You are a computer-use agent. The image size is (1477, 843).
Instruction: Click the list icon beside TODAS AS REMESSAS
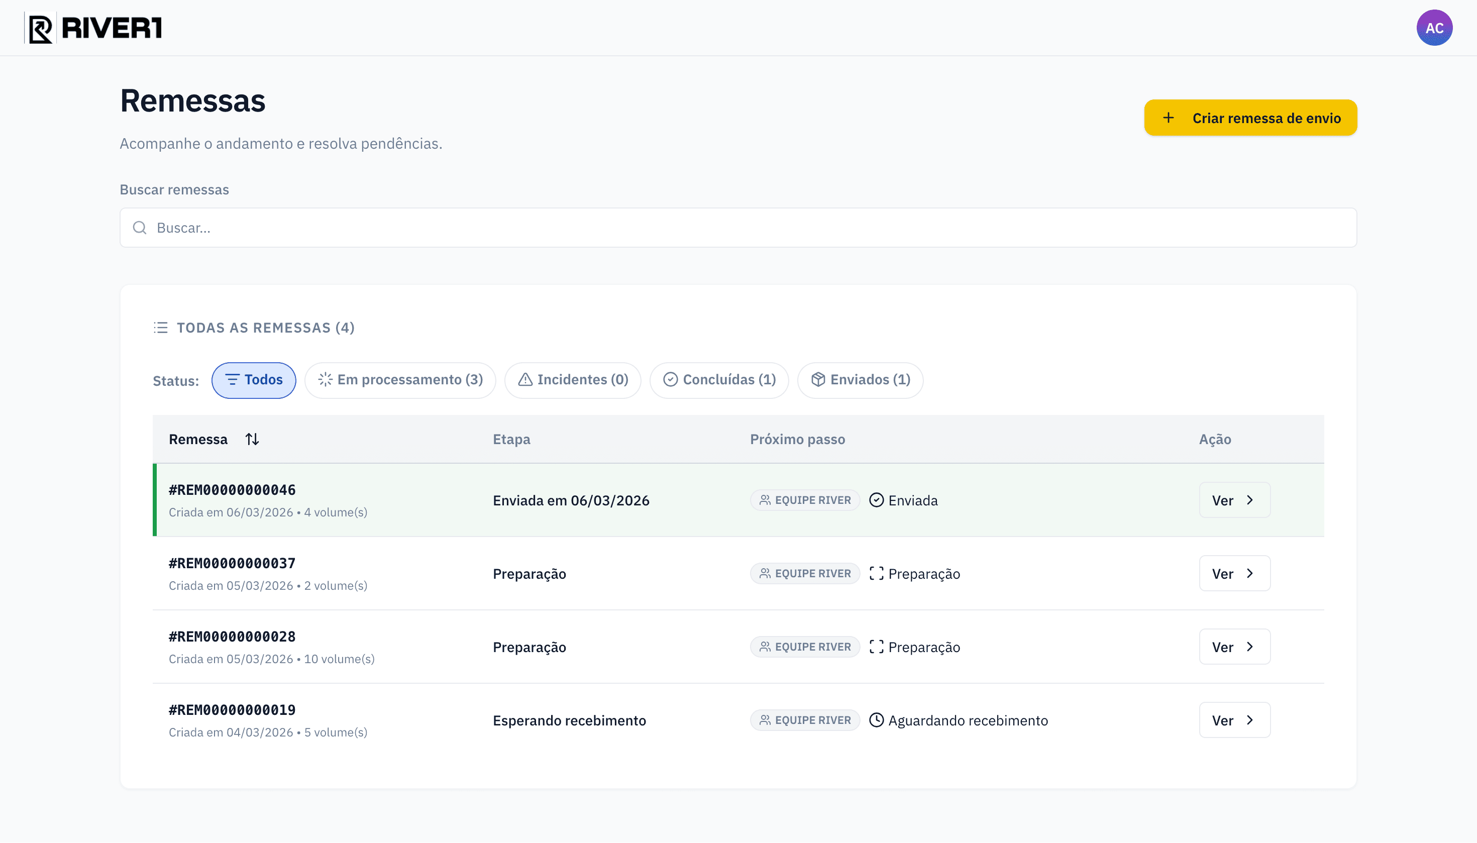(x=160, y=327)
